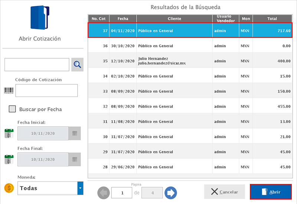
Task: Click the Fecha Inicial date field
Action: coord(43,133)
